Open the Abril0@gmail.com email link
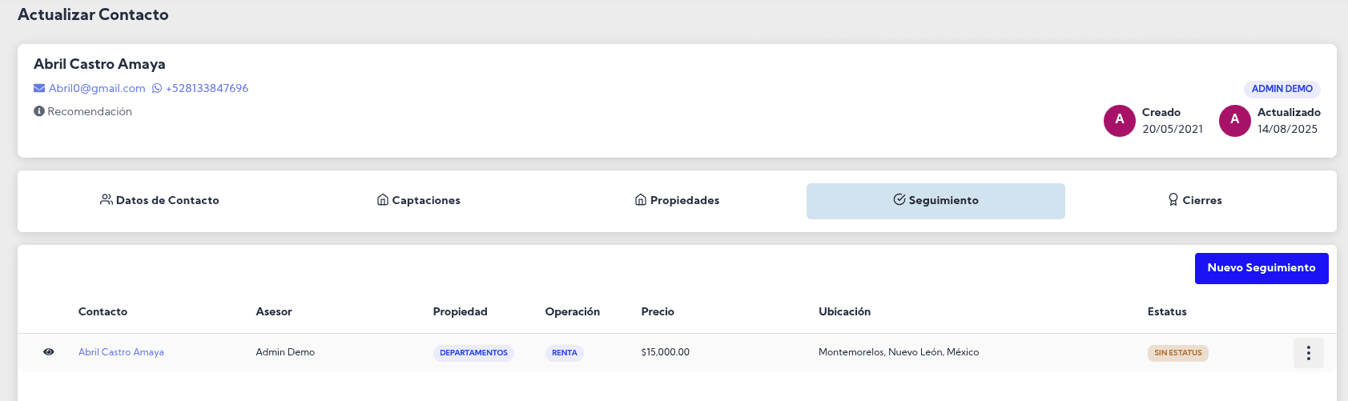This screenshot has height=401, width=1348. point(97,89)
